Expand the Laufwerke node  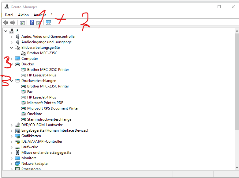(11, 147)
